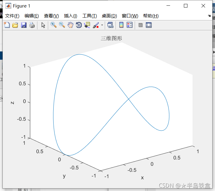Viewport: 215px width, 191px height.
Task: Select the Data Cursor tool
Action: (x=87, y=25)
